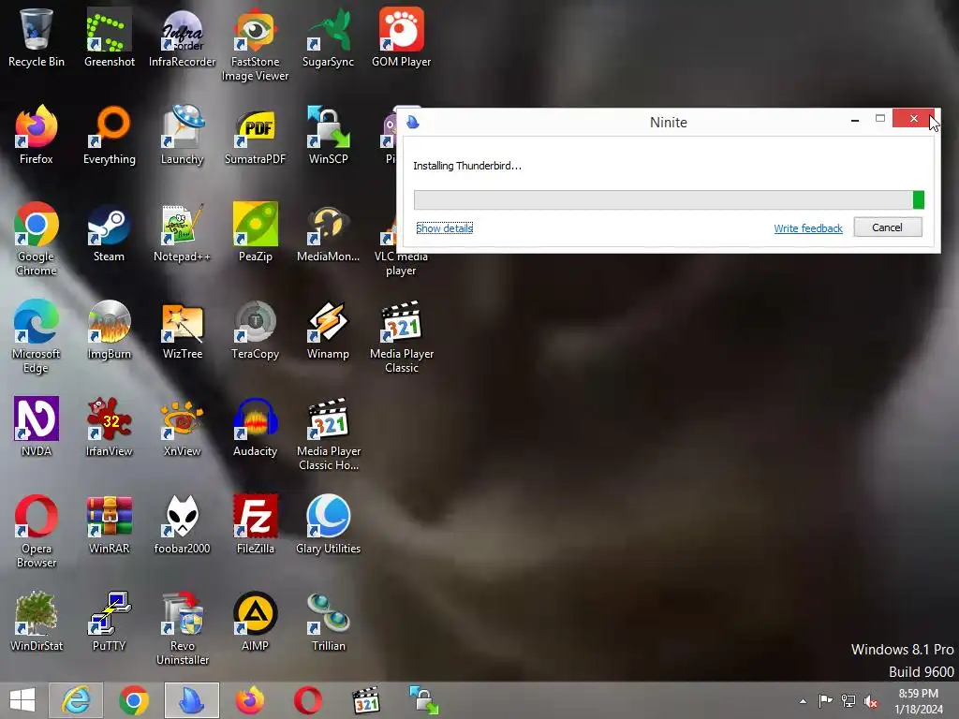959x719 pixels.
Task: Select the Winamp desktop shortcut
Action: pyautogui.click(x=329, y=329)
